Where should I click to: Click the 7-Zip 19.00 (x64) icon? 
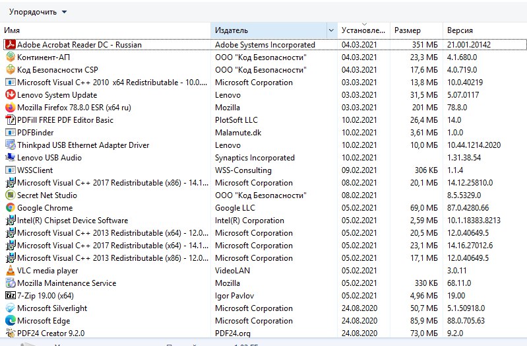(x=11, y=296)
